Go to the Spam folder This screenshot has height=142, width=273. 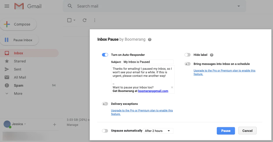click(19, 85)
